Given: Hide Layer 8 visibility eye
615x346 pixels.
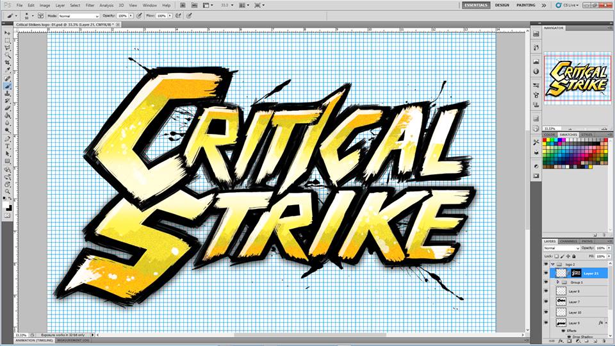Looking at the screenshot, I should click(546, 291).
